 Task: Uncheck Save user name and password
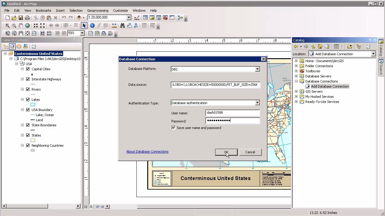173,128
